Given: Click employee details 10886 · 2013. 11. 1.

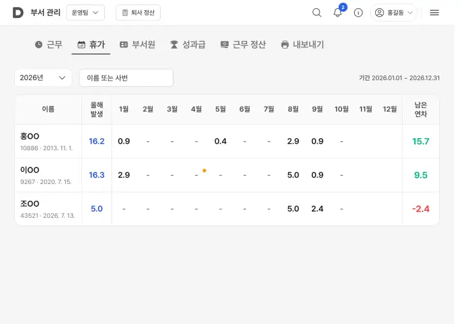Looking at the screenshot, I should [47, 148].
